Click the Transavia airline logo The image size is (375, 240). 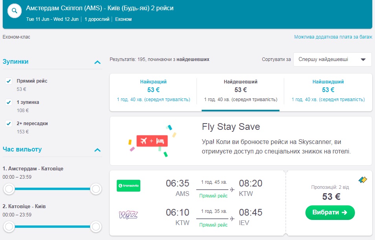pyautogui.click(x=129, y=186)
